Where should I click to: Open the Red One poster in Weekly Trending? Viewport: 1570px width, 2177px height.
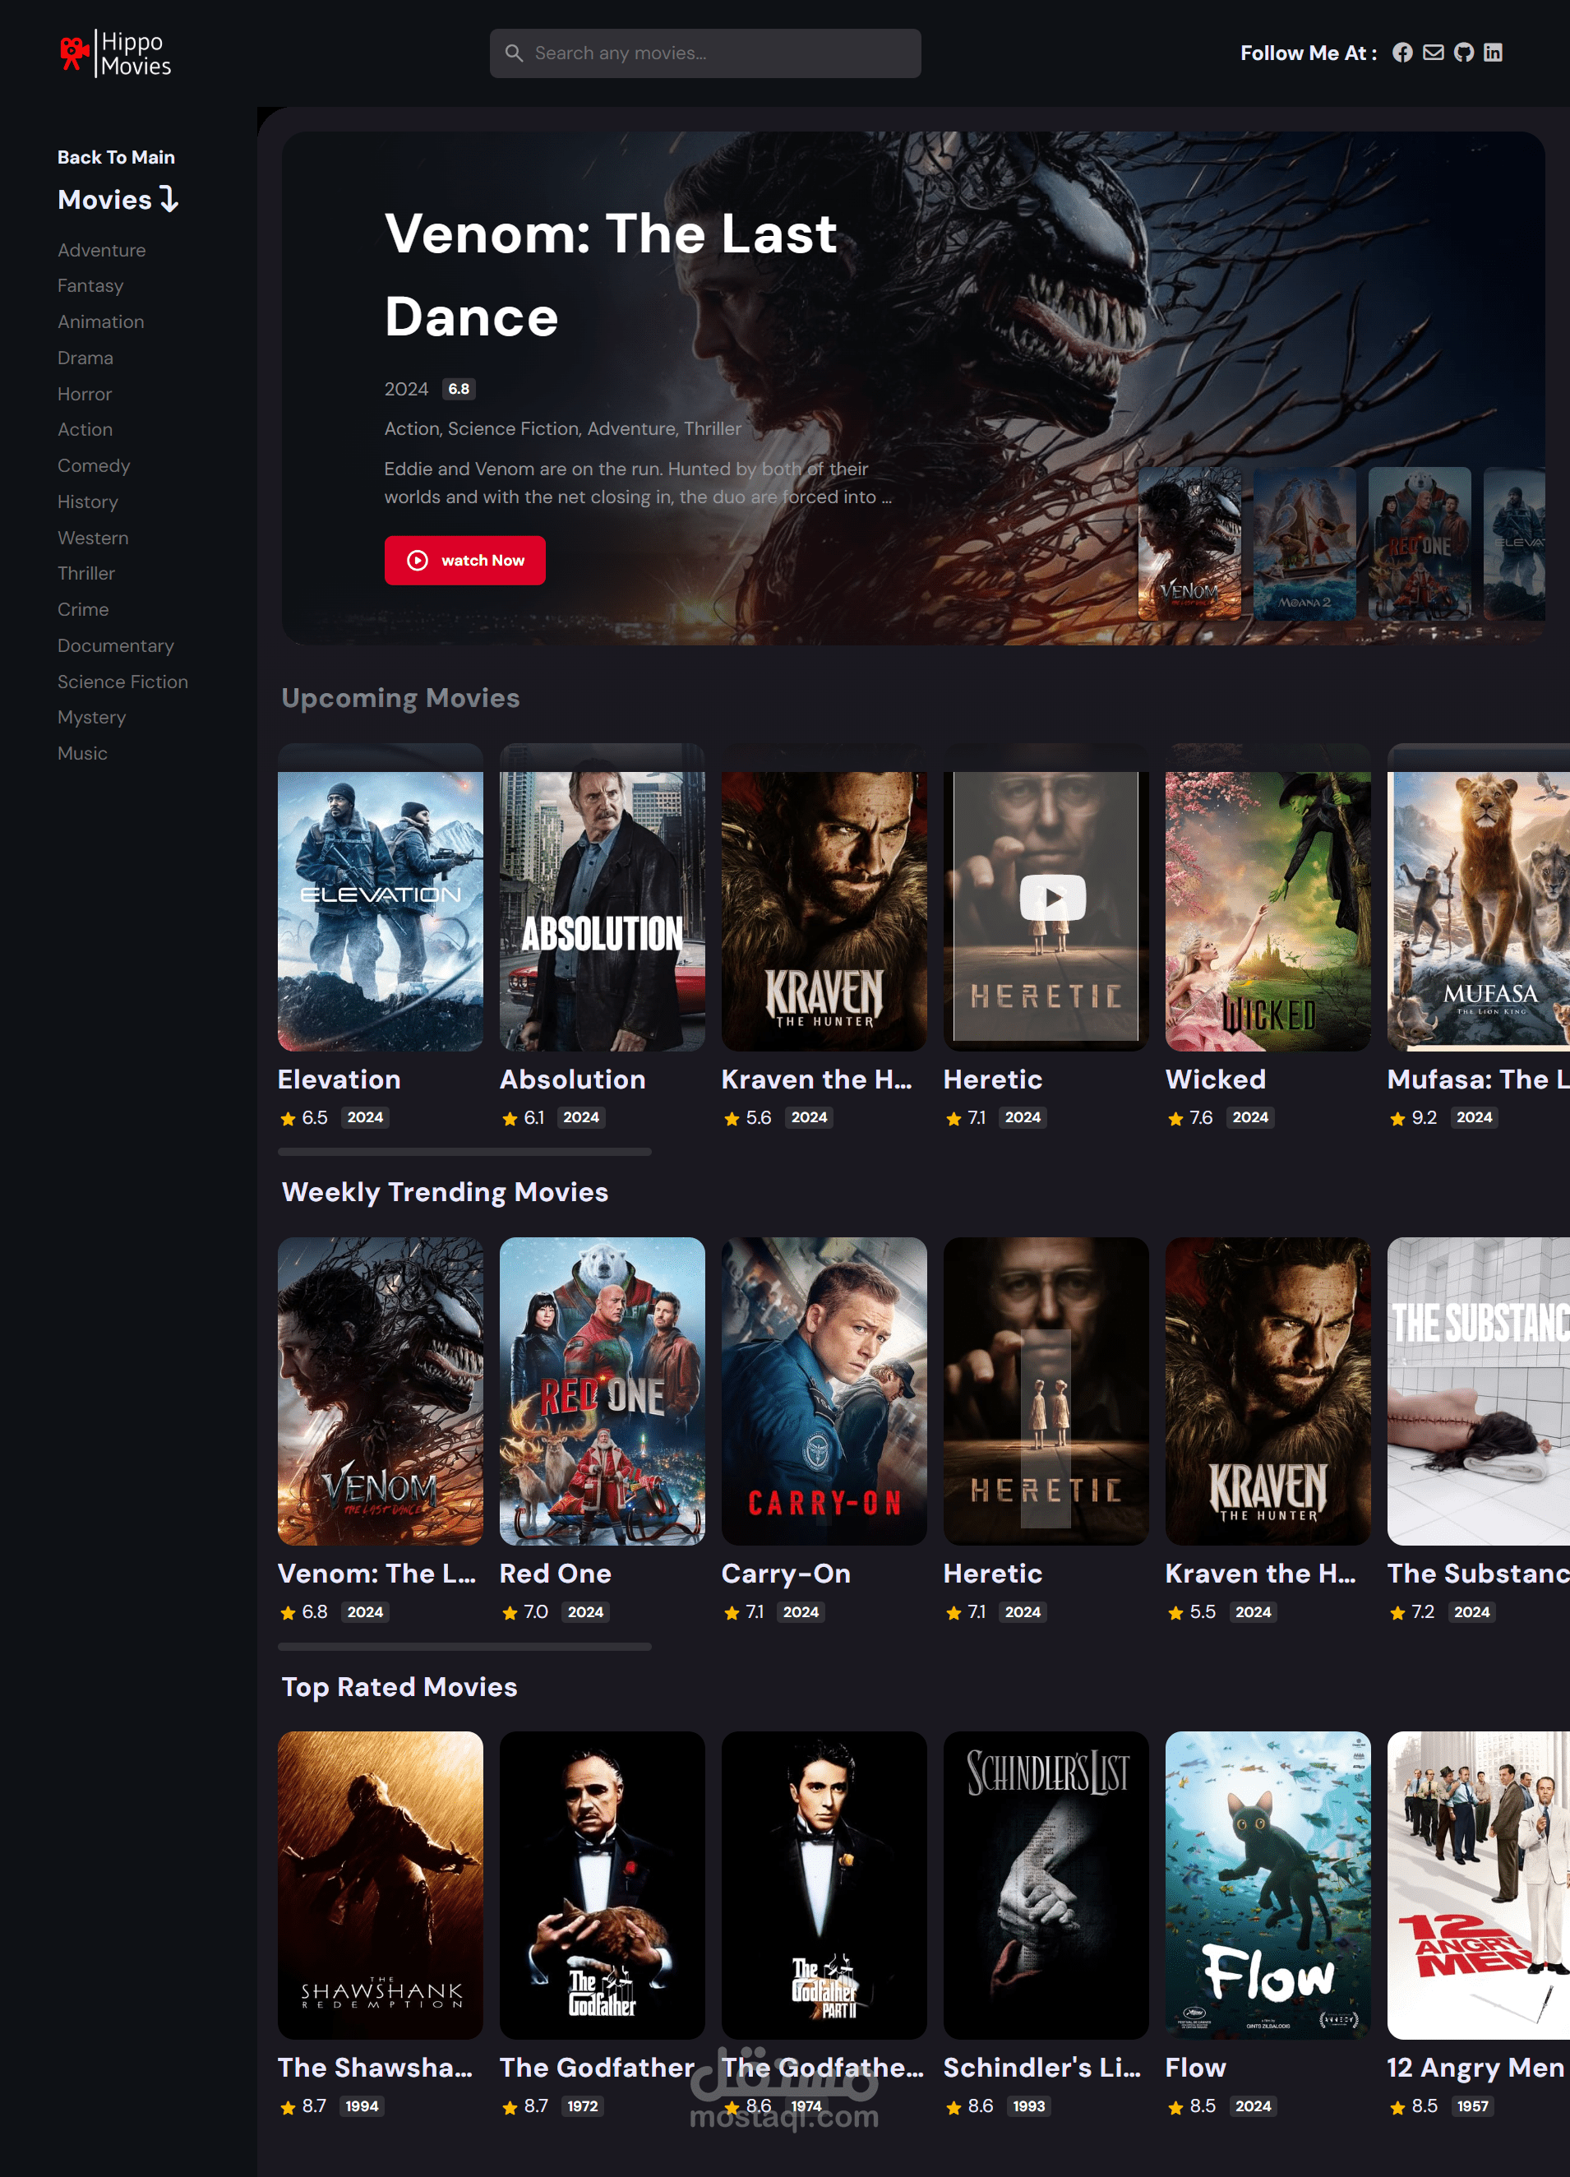pyautogui.click(x=602, y=1391)
